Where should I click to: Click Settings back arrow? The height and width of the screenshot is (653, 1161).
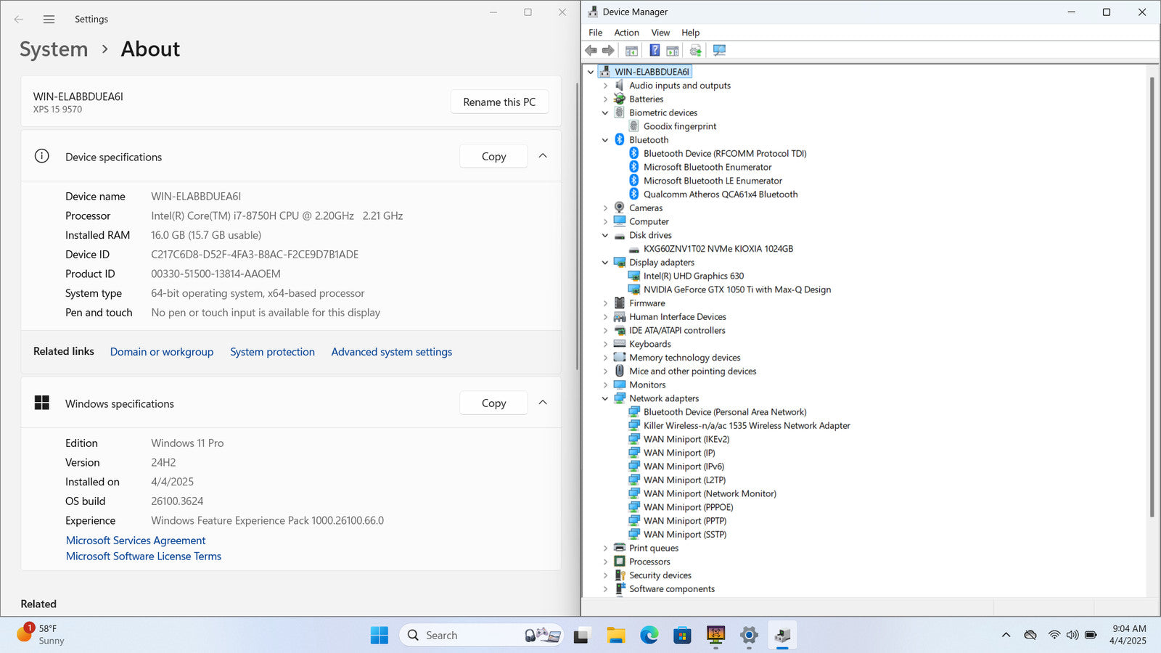click(19, 20)
